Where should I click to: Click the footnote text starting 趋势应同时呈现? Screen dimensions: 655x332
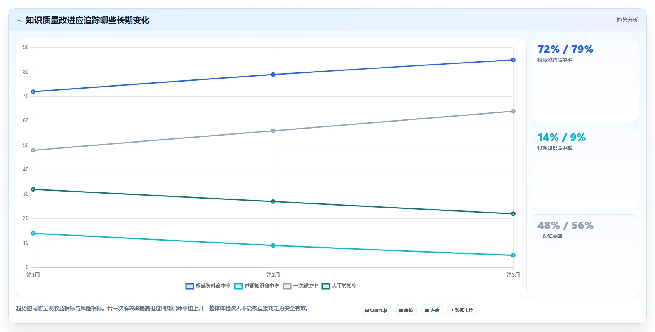[163, 308]
